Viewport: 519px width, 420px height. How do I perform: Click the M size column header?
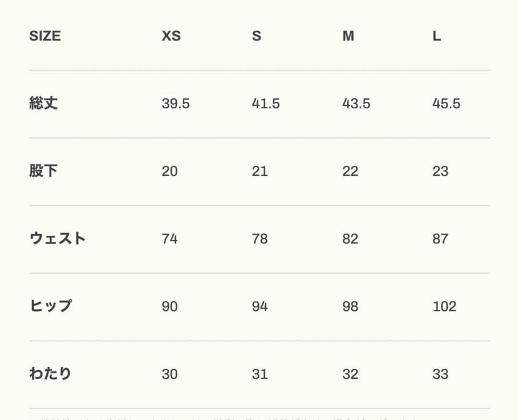click(x=348, y=36)
